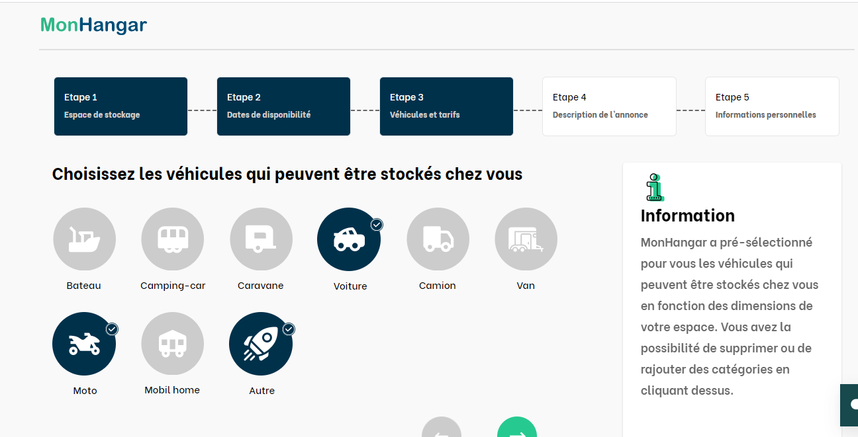Click the "Moto" label
The height and width of the screenshot is (437, 858).
[85, 391]
